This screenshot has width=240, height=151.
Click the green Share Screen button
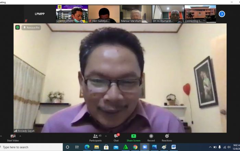[x=133, y=138]
